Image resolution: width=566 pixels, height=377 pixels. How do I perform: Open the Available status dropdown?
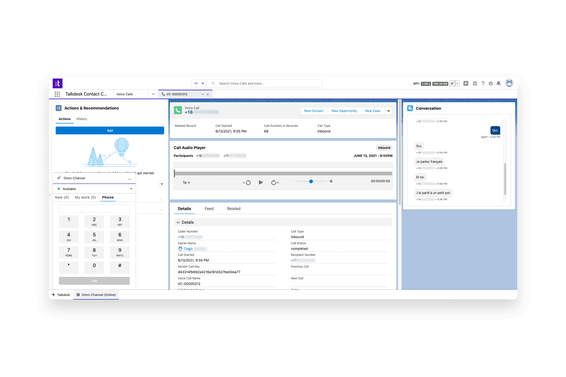(131, 188)
